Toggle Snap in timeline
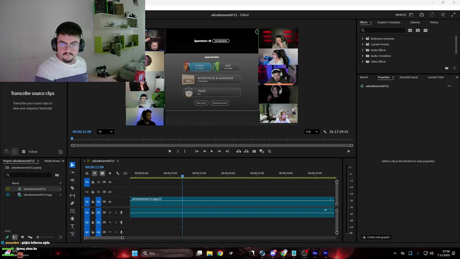460x259 pixels. [x=95, y=173]
